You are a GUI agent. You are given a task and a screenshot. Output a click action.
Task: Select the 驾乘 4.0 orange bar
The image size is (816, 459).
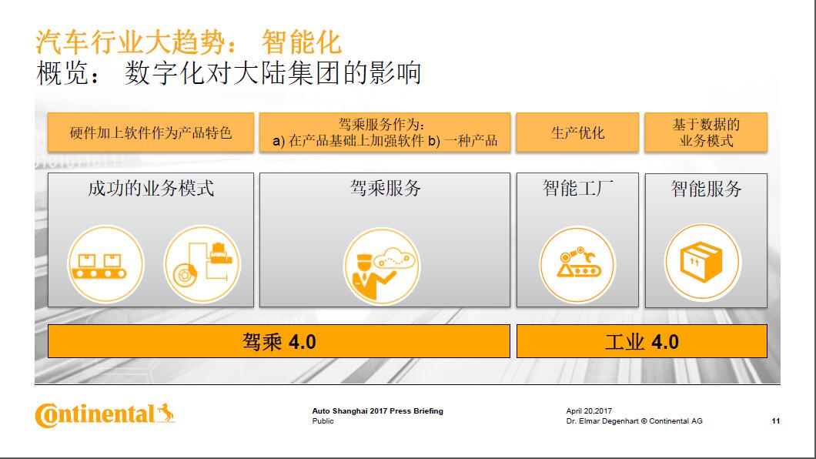(279, 341)
